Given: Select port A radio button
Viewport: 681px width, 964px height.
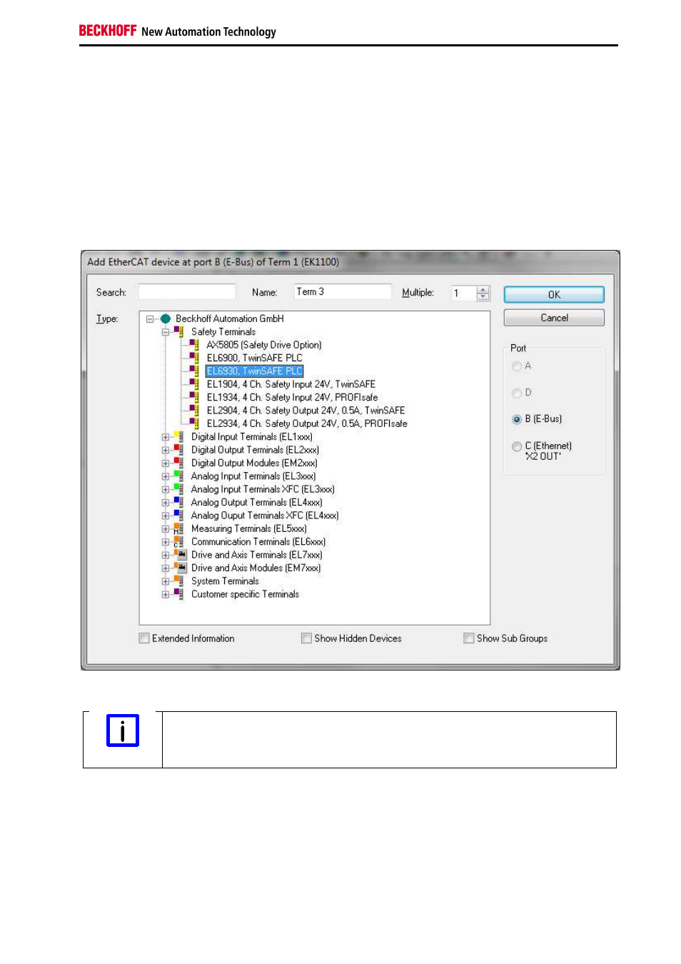Looking at the screenshot, I should point(517,366).
